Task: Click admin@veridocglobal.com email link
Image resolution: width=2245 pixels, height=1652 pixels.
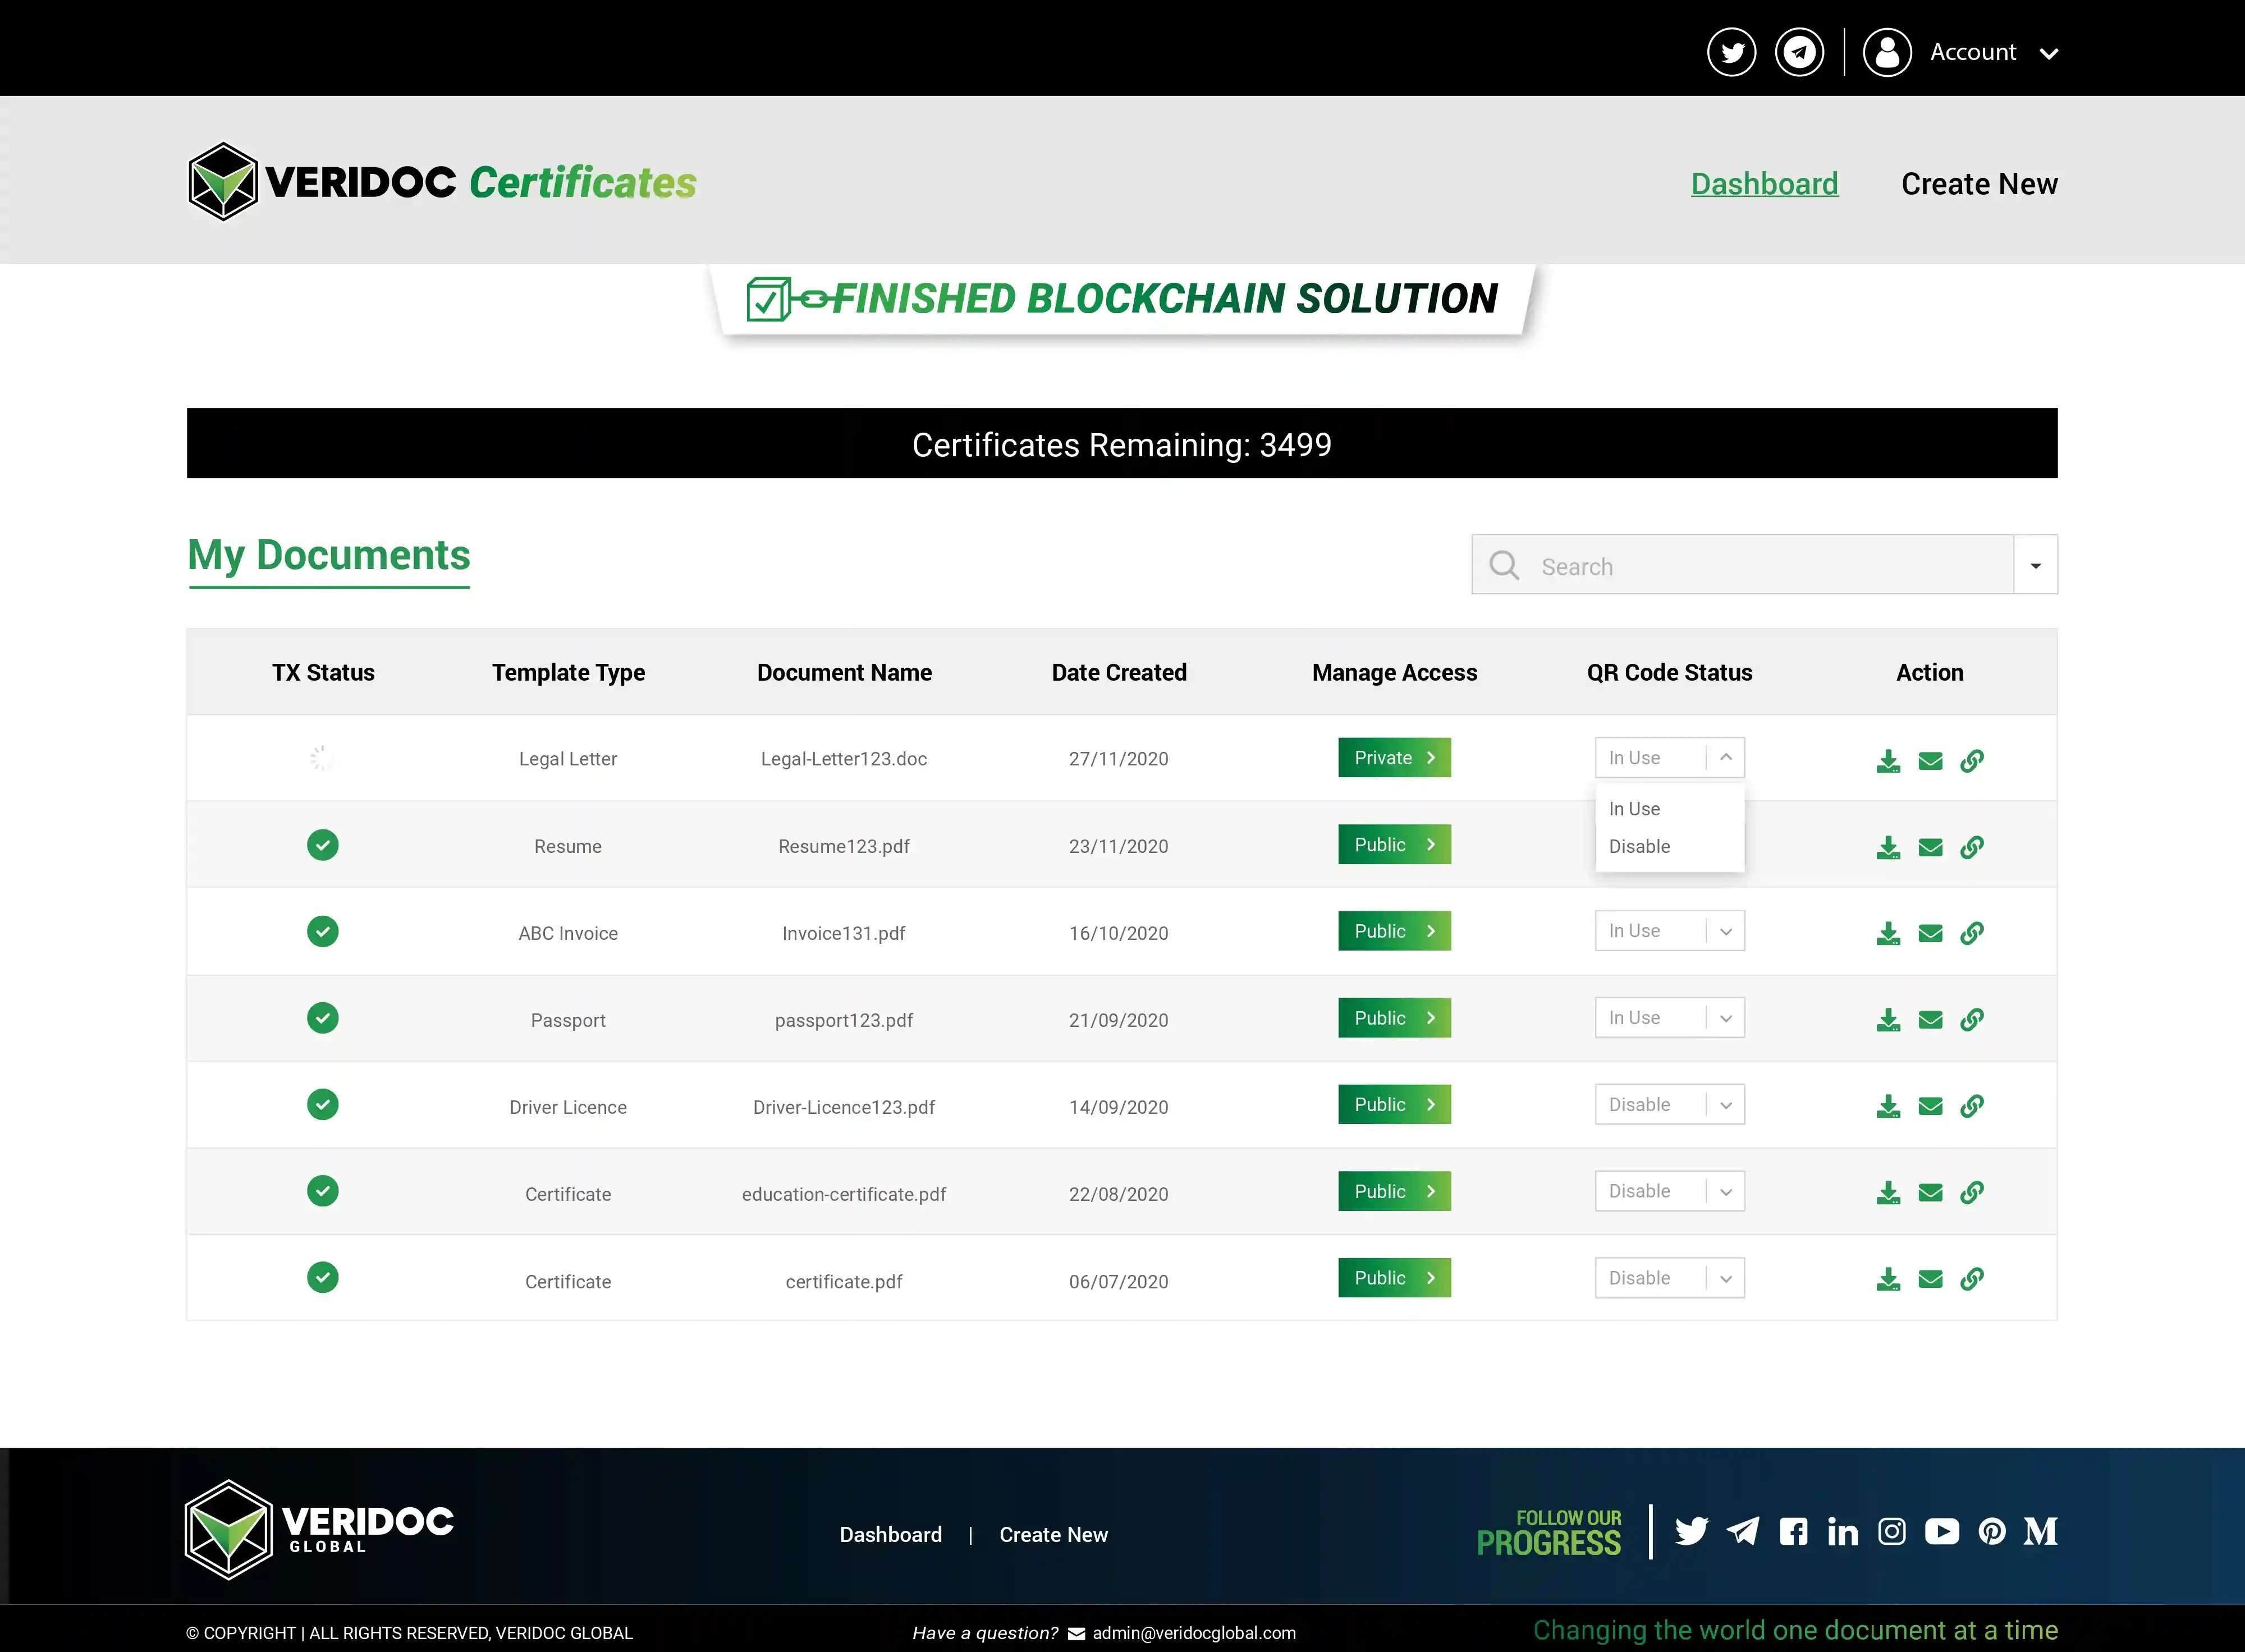Action: click(1193, 1633)
